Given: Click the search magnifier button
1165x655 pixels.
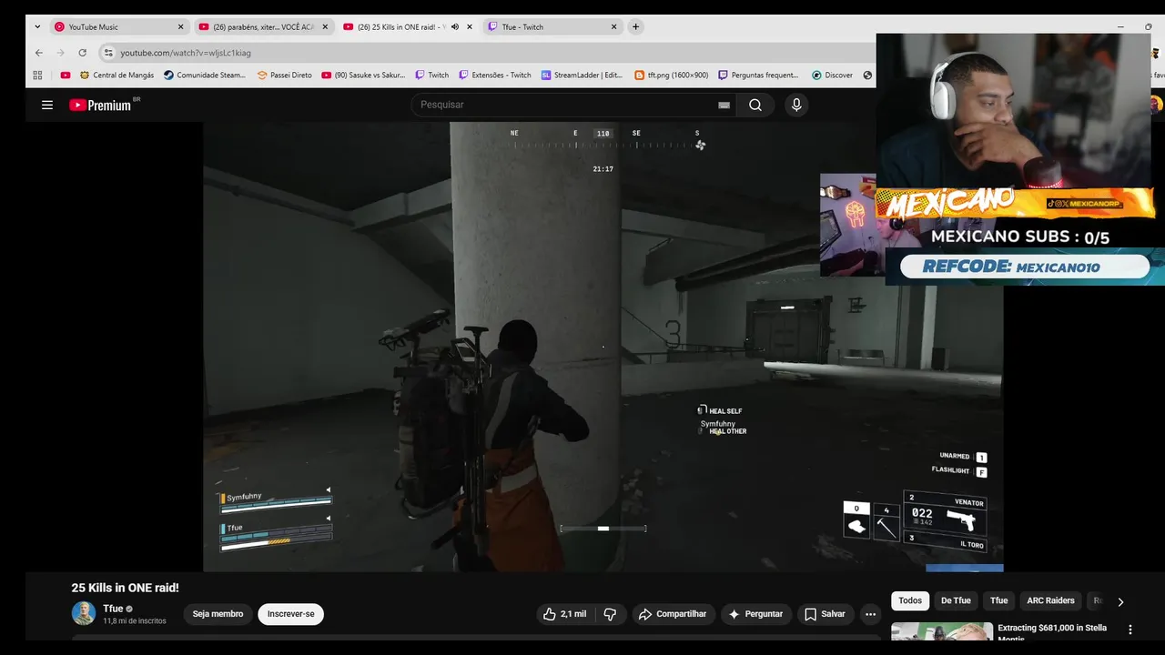Looking at the screenshot, I should [755, 105].
